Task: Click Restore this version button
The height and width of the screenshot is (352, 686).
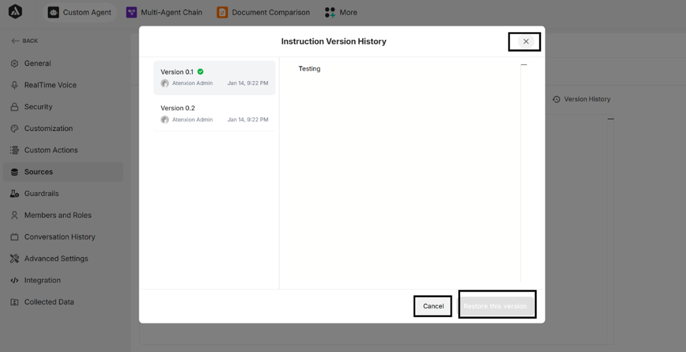Action: click(x=495, y=306)
